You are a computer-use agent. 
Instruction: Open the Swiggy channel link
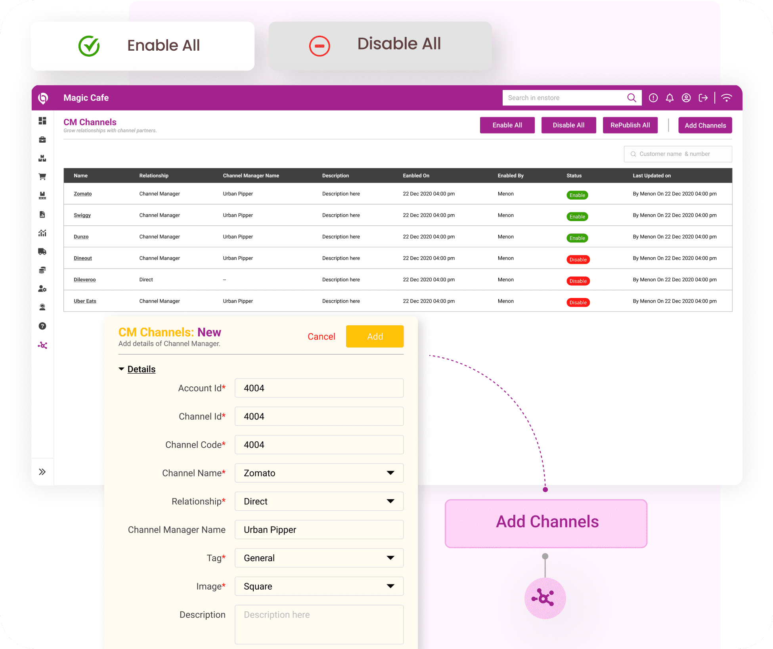pyautogui.click(x=82, y=215)
